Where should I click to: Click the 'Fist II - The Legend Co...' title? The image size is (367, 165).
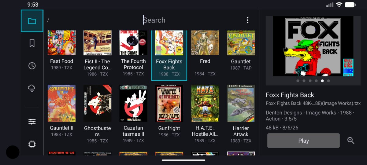pyautogui.click(x=97, y=64)
